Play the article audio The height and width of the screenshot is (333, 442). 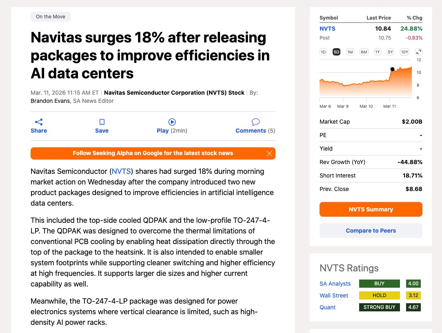172,122
